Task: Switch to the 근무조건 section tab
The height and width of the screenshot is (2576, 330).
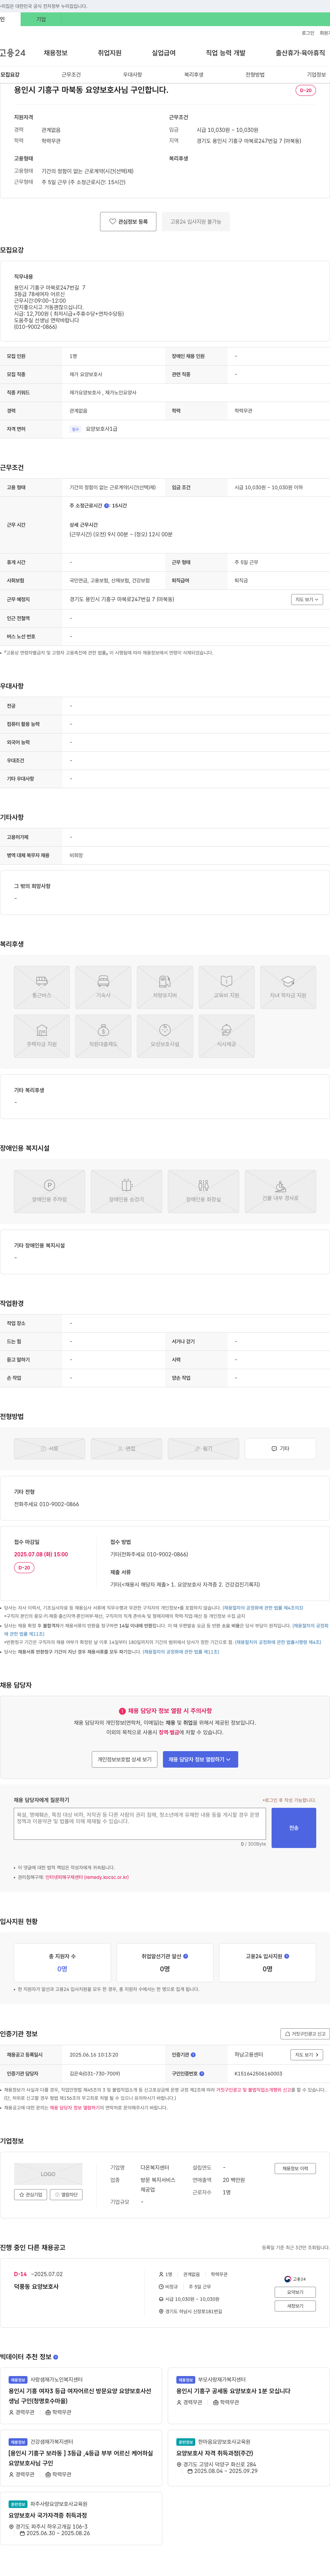Action: coord(71,75)
